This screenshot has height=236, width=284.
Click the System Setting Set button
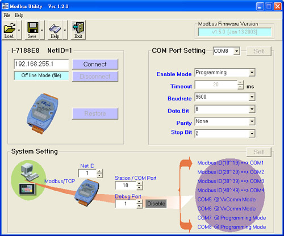[x=259, y=152]
